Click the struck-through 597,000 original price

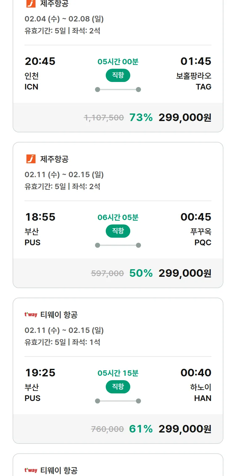click(x=107, y=274)
